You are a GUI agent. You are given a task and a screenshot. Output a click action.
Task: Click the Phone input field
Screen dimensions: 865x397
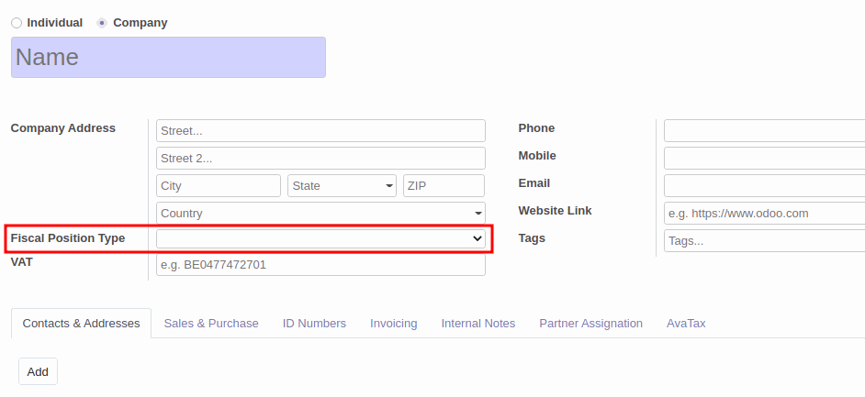click(764, 131)
